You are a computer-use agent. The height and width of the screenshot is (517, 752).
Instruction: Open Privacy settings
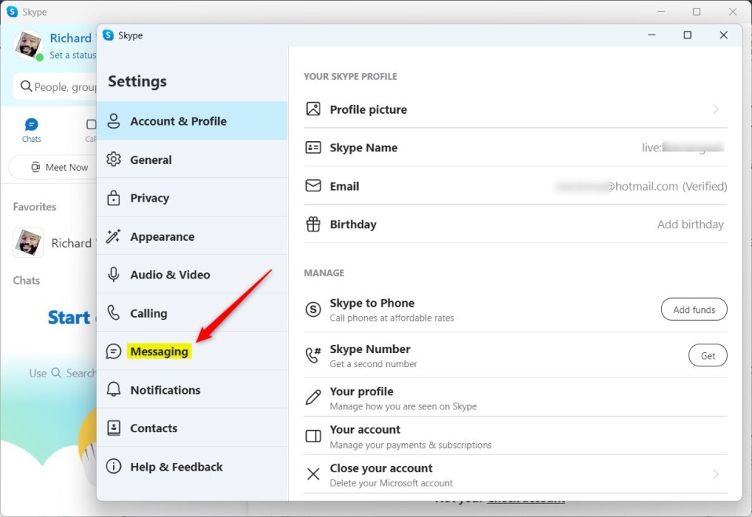coord(192,198)
